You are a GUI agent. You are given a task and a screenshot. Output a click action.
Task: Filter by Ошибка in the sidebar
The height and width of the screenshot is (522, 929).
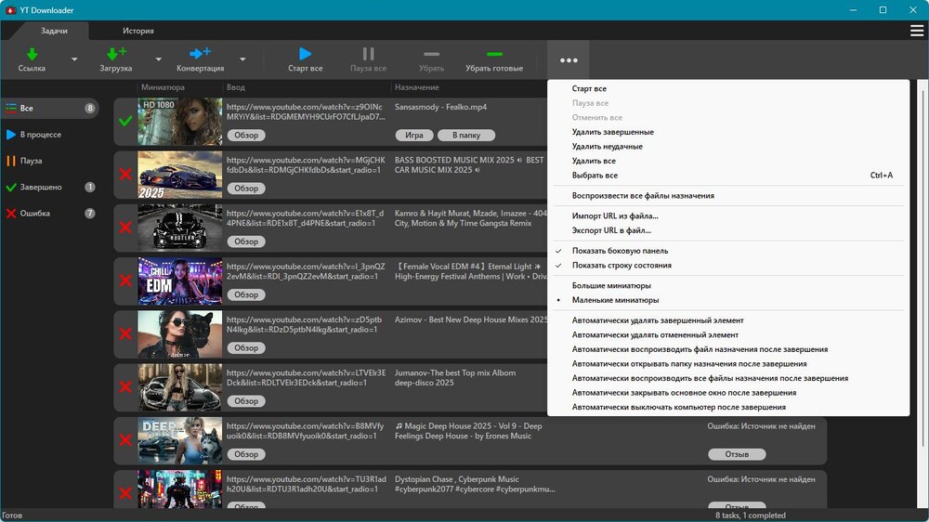35,214
